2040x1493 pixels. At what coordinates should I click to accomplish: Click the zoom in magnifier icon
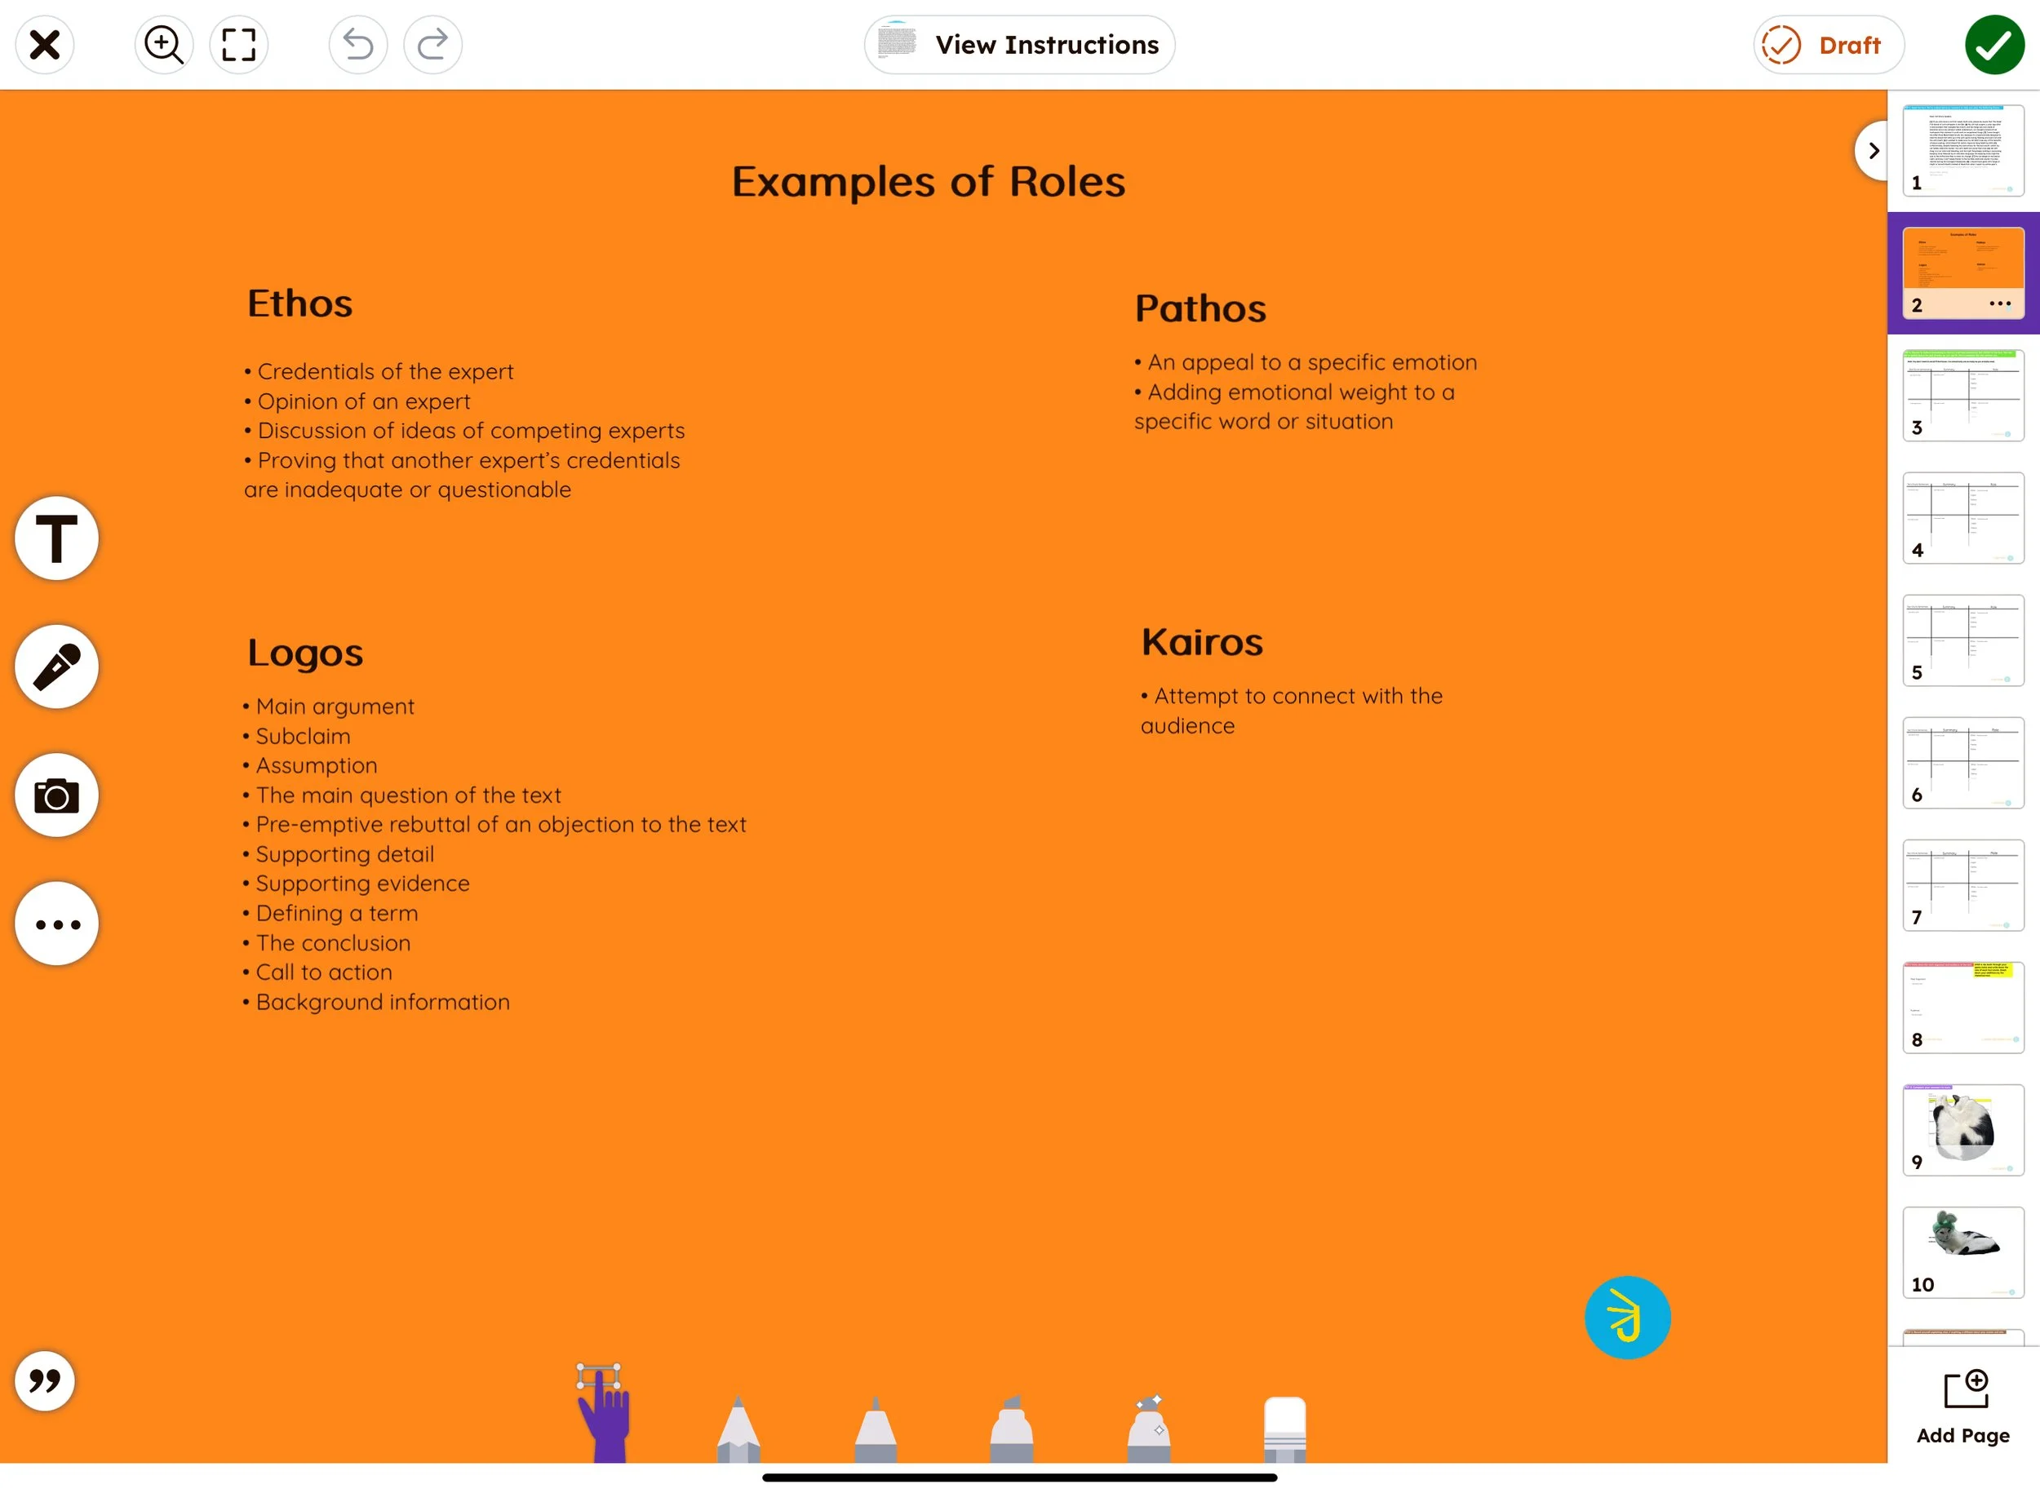tap(165, 44)
